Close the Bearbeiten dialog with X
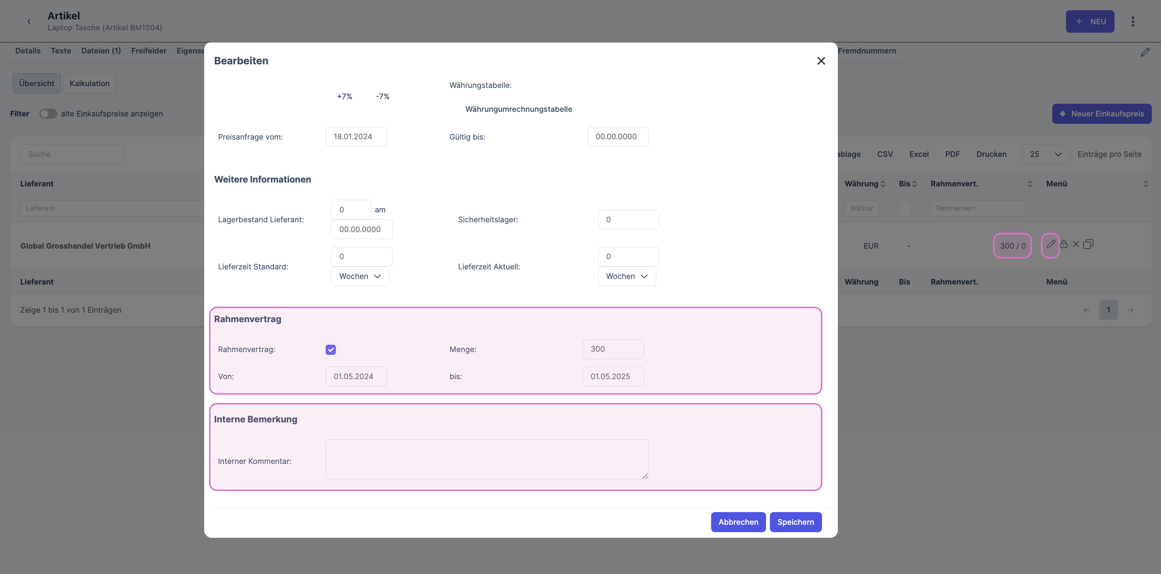Viewport: 1161px width, 574px height. [821, 61]
